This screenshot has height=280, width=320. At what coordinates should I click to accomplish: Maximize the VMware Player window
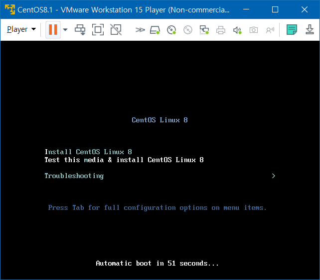(x=275, y=9)
